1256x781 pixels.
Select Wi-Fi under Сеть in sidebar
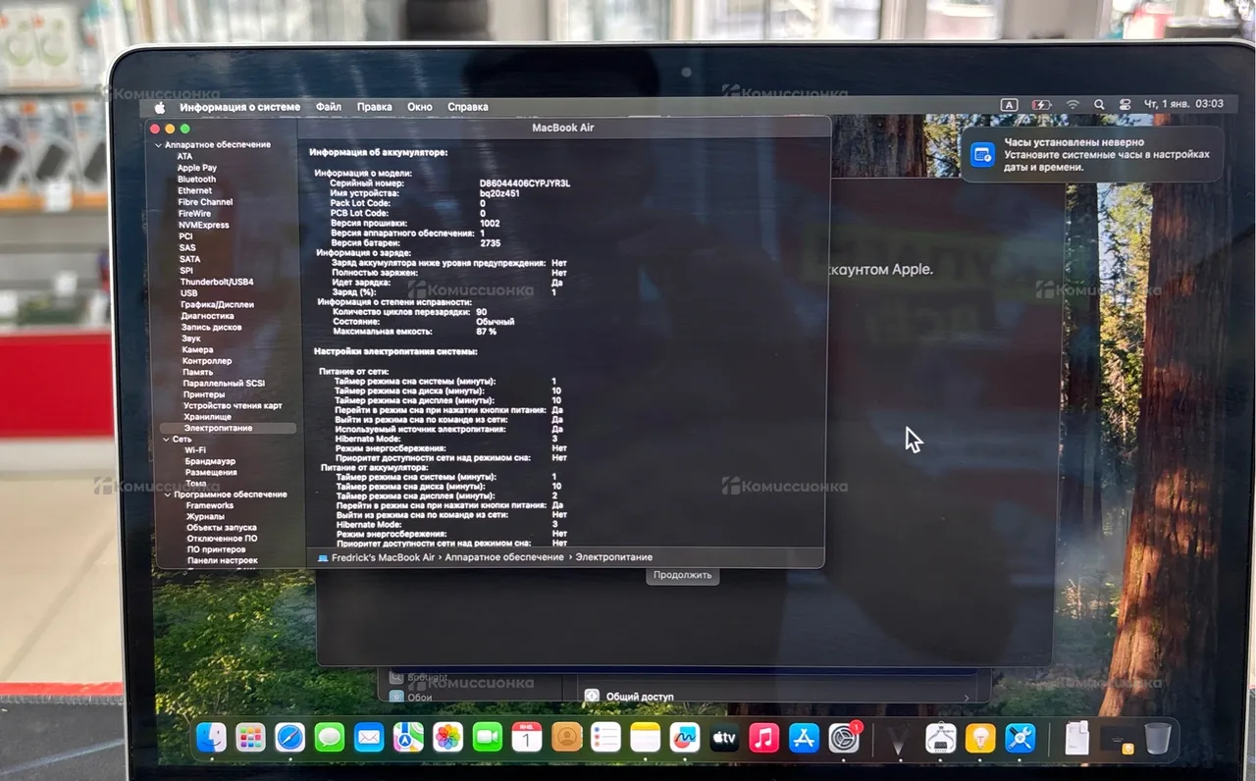click(195, 450)
